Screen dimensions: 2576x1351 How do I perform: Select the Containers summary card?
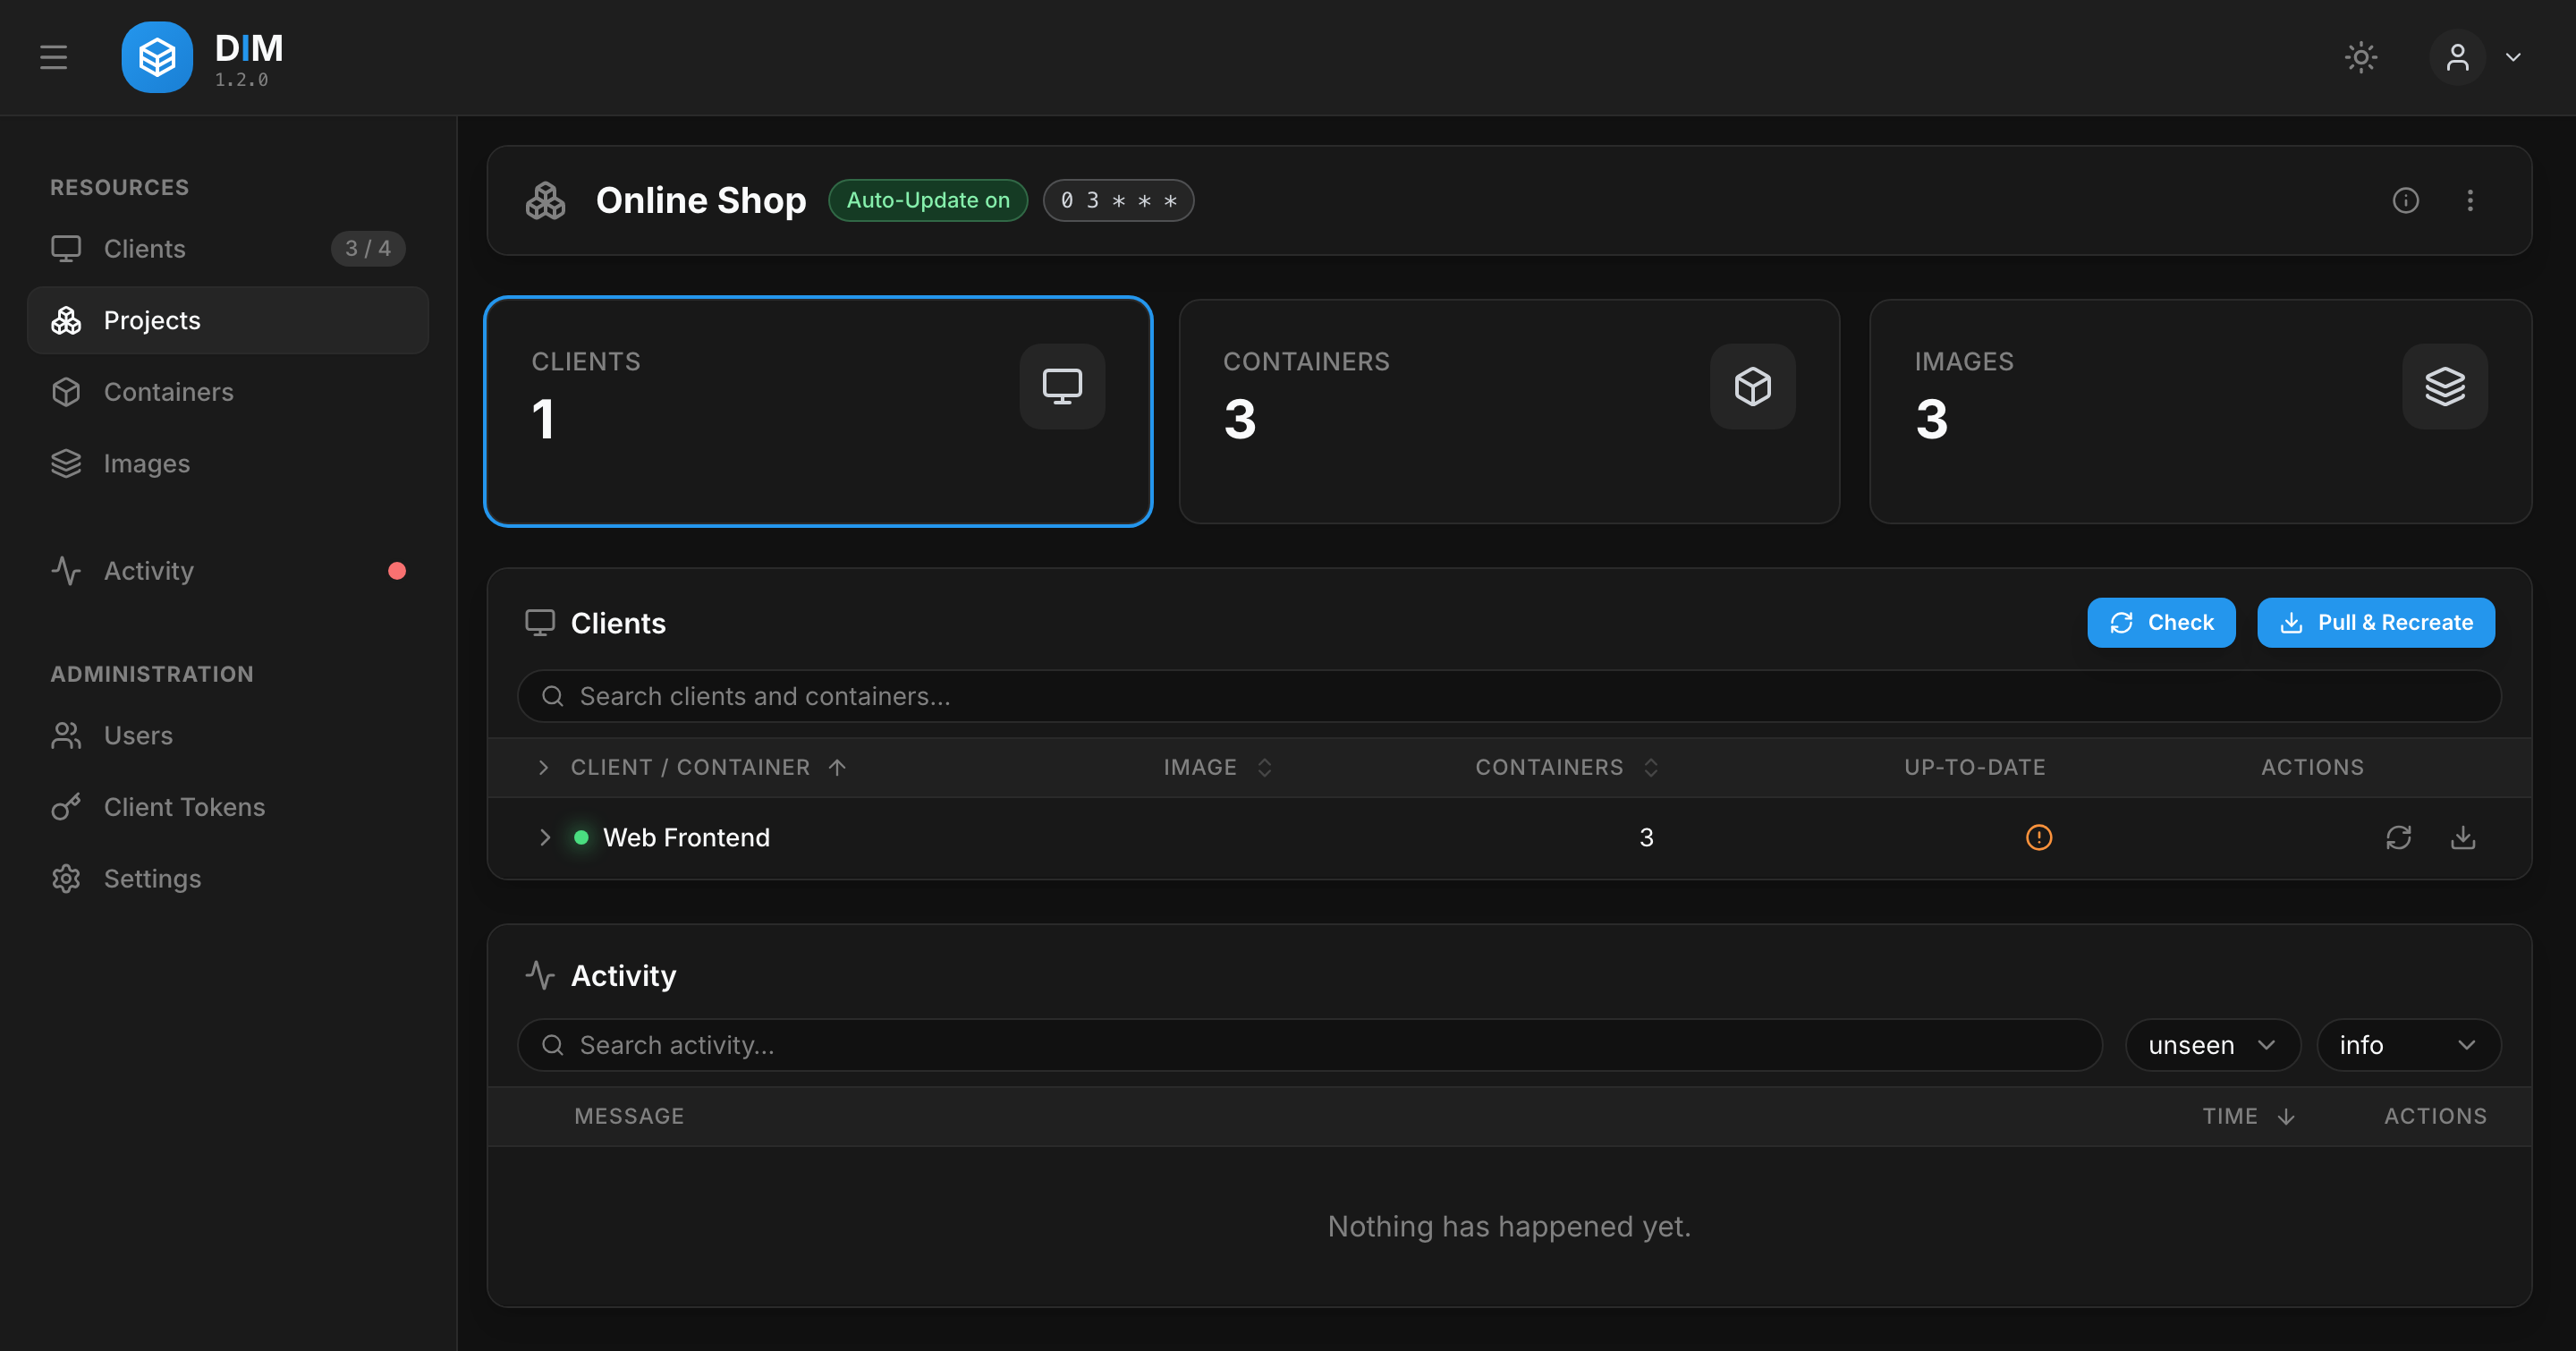pos(1509,411)
